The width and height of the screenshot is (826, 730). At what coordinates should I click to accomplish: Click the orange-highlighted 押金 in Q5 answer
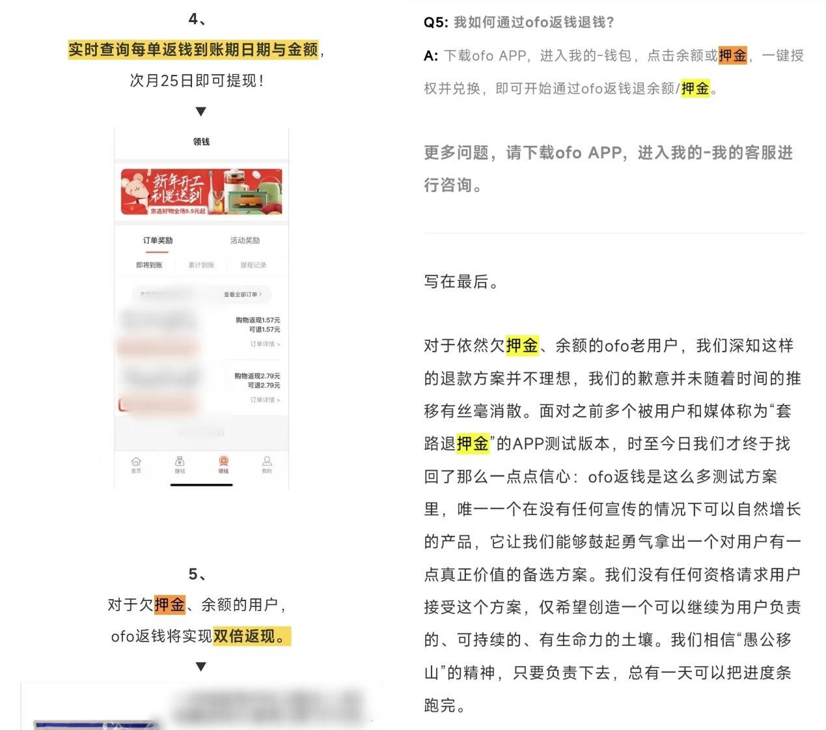[732, 55]
